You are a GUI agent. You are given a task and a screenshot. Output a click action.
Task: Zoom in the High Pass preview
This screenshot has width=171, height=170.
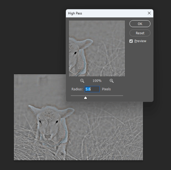(111, 81)
